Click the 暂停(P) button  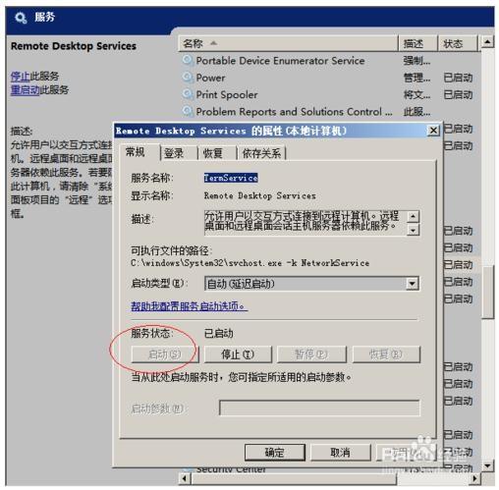tap(311, 354)
